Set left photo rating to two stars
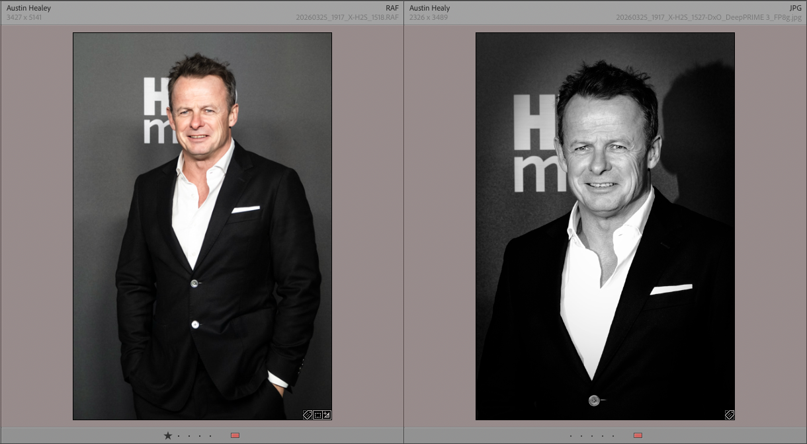Screen dimensions: 807x444 tap(179, 435)
